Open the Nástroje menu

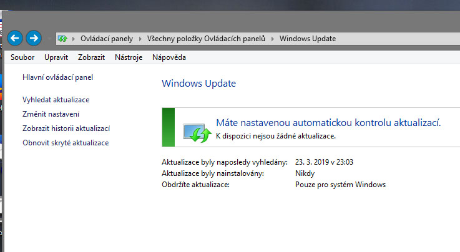tap(129, 57)
